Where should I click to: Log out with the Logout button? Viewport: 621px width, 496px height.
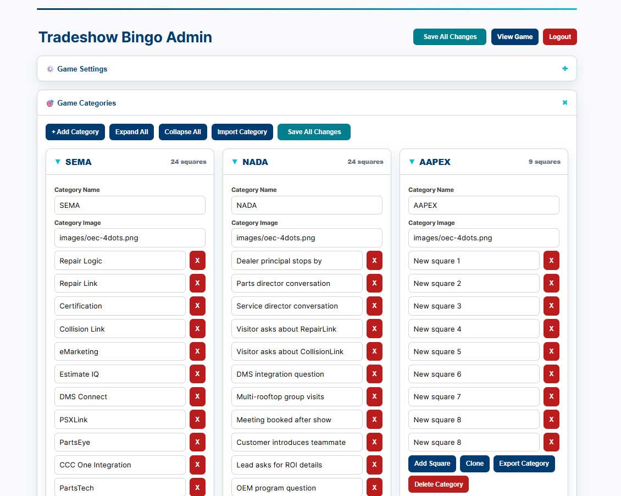point(559,36)
